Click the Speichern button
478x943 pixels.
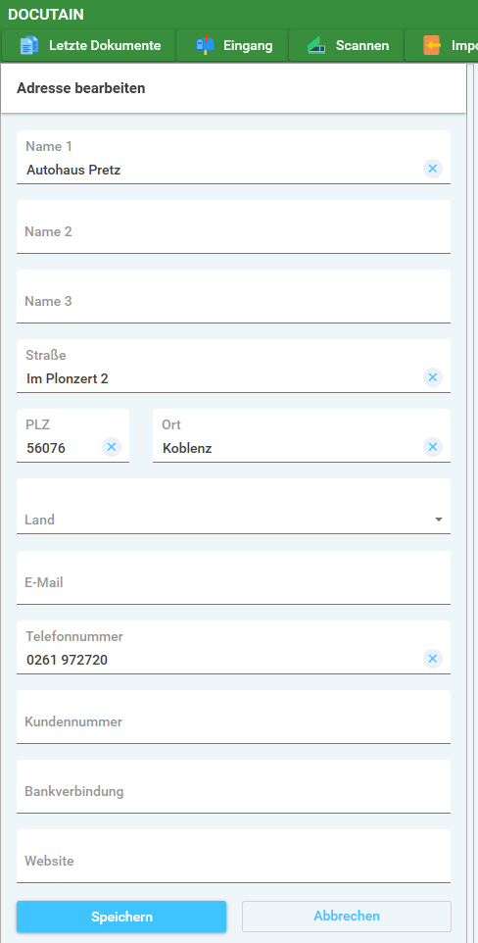pos(121,917)
